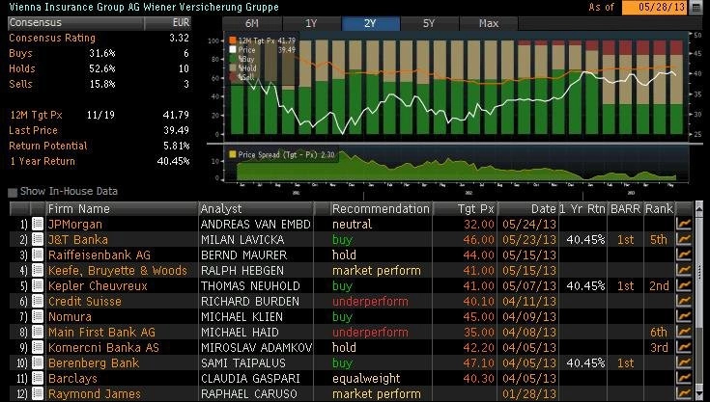
Task: Click the EUR currency header field
Action: (x=167, y=22)
